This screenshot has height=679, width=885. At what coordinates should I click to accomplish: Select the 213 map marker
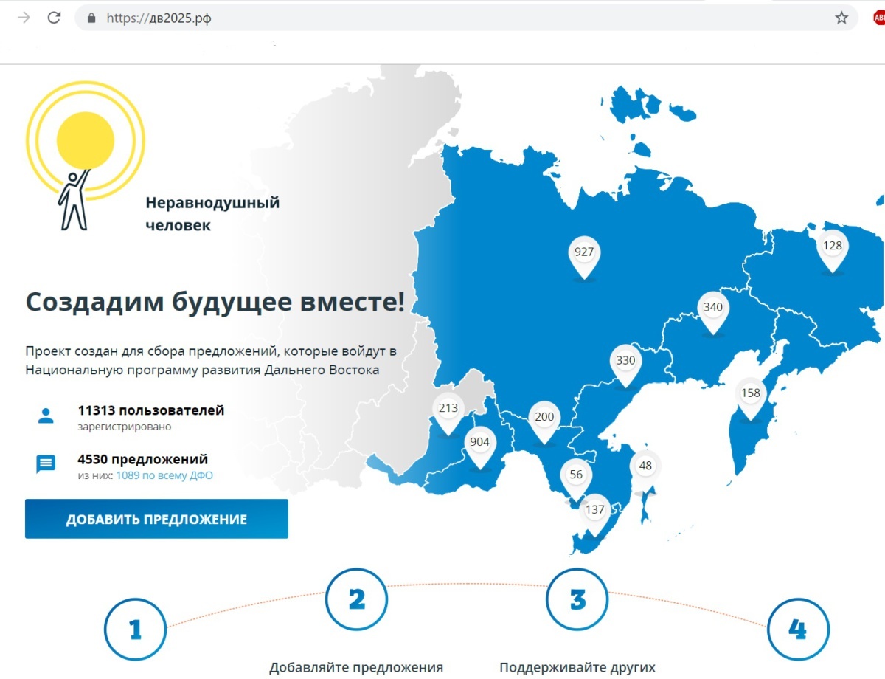448,407
